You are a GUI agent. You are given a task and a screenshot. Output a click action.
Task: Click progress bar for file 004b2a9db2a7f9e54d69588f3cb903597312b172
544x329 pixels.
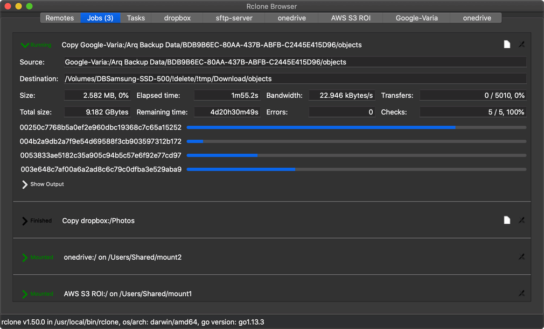click(x=357, y=141)
